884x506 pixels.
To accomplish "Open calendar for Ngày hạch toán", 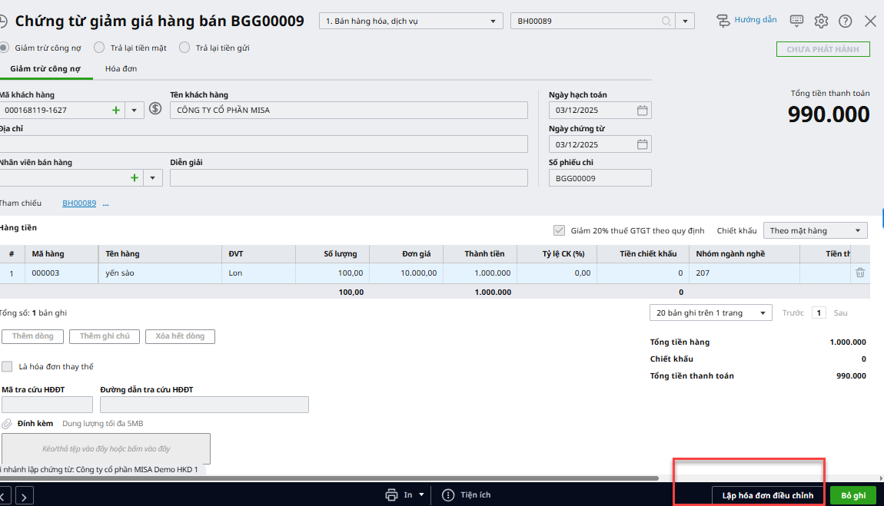I will click(643, 111).
